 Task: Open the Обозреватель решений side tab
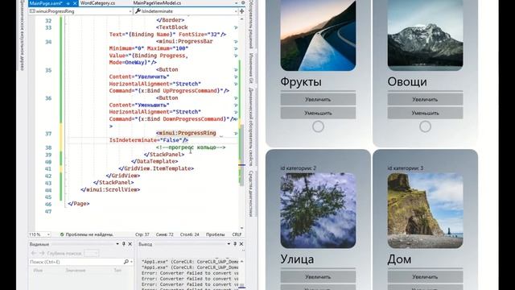click(251, 25)
